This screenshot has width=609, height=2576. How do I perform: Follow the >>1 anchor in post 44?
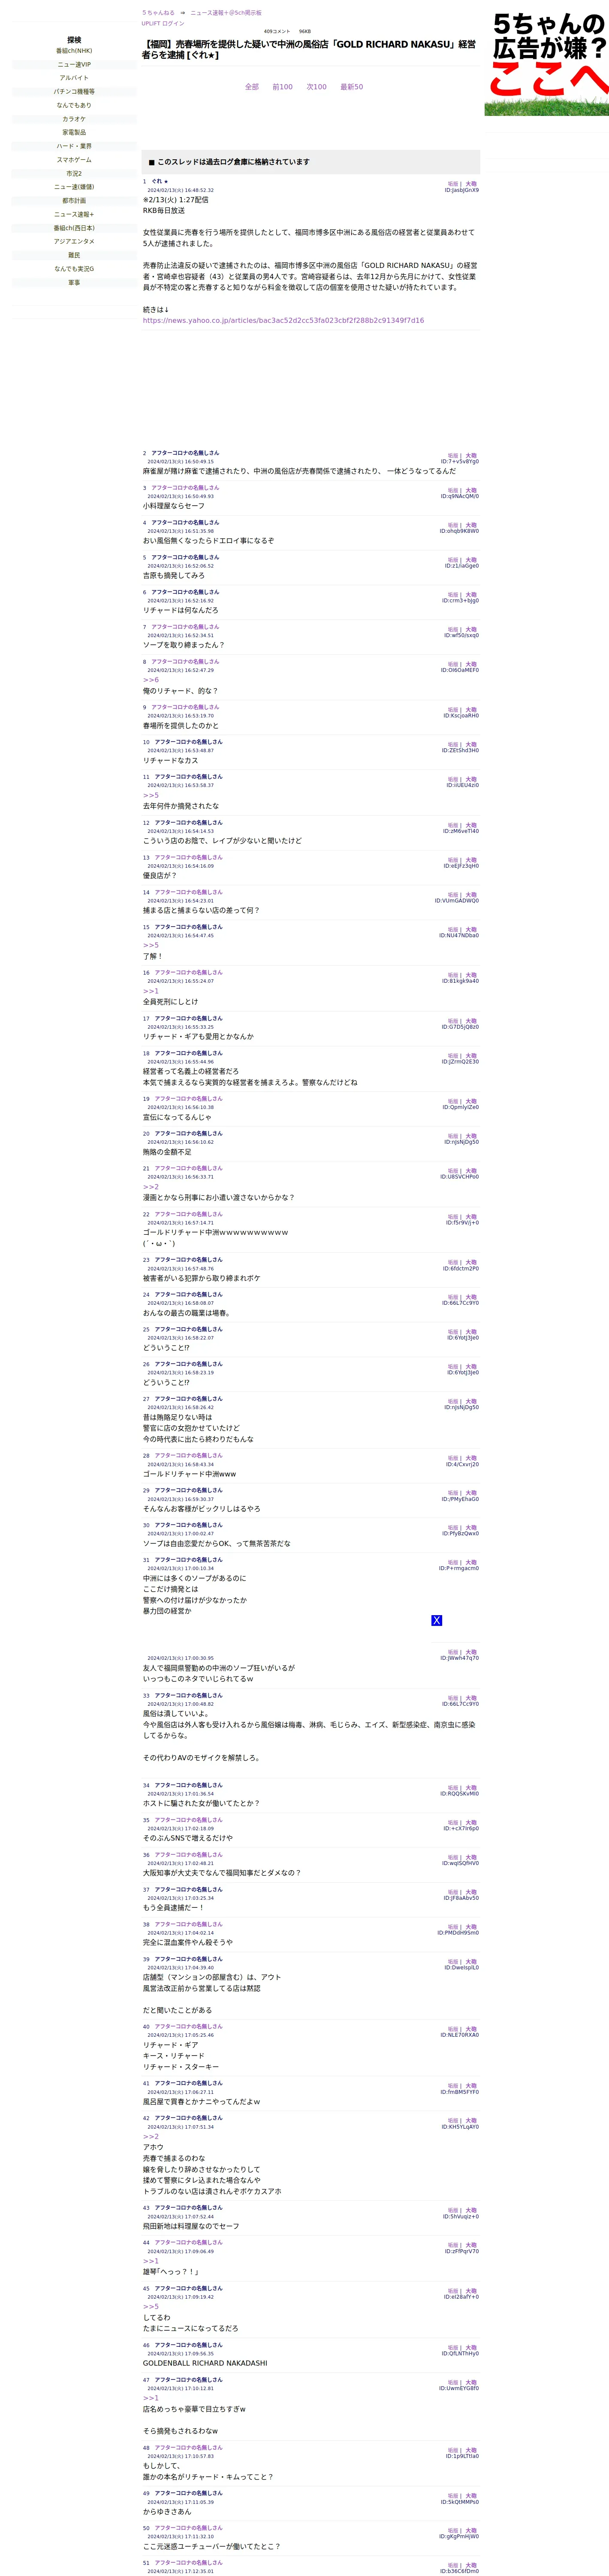click(151, 2261)
